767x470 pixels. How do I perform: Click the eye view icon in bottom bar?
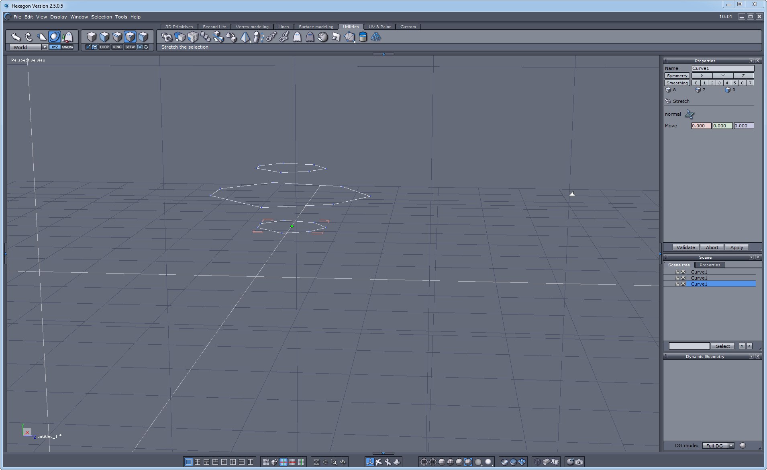click(343, 462)
